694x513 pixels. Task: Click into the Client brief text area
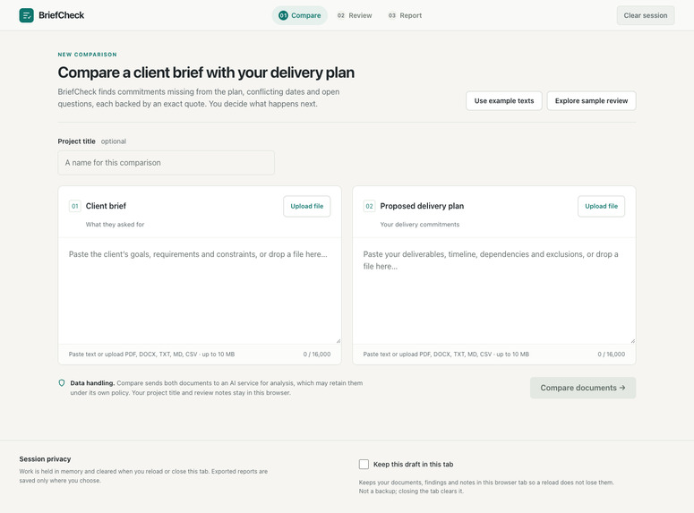(x=200, y=291)
